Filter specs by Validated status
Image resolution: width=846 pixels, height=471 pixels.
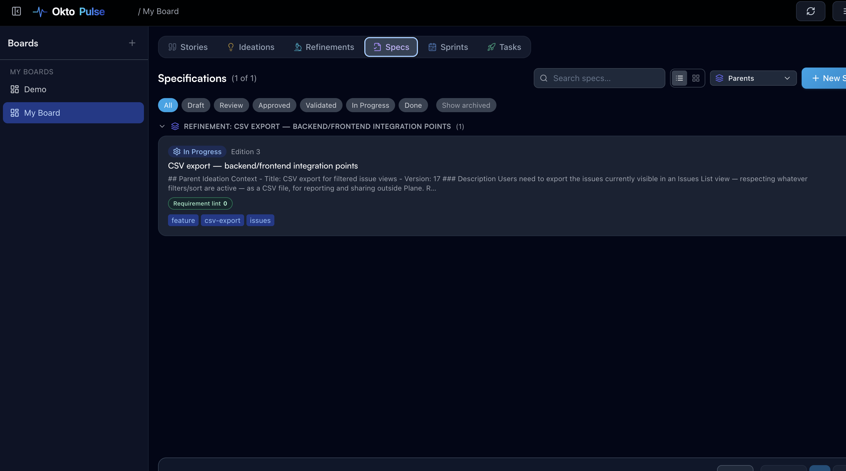[321, 105]
